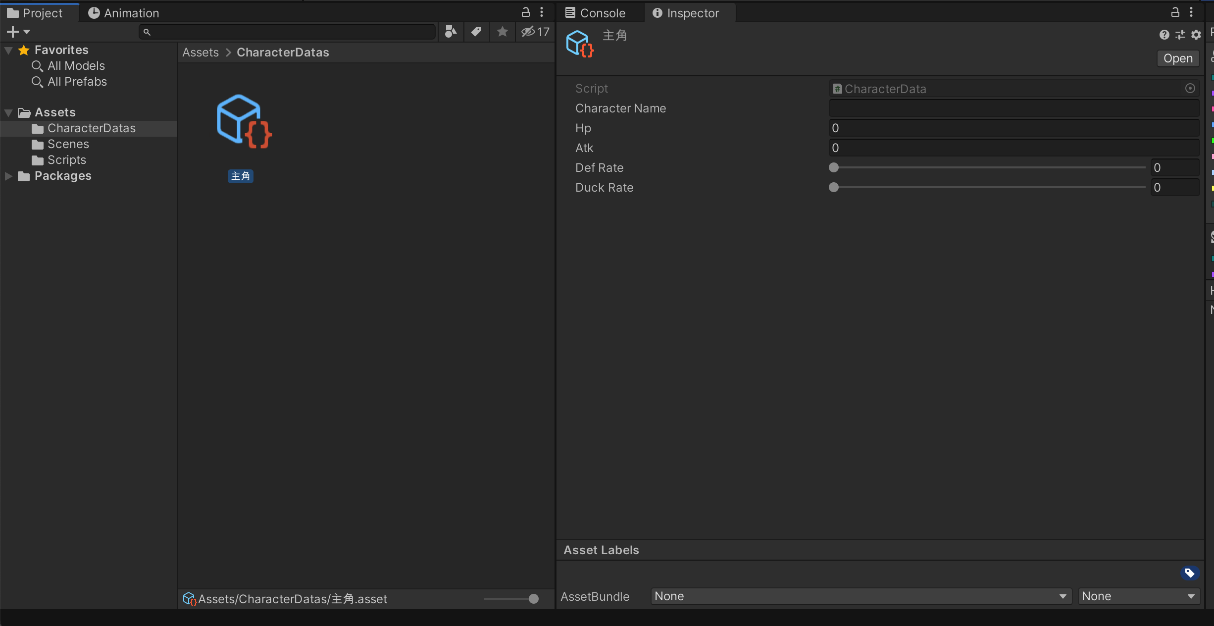Open Inspector help question-mark icon
The width and height of the screenshot is (1214, 626).
[x=1163, y=35]
